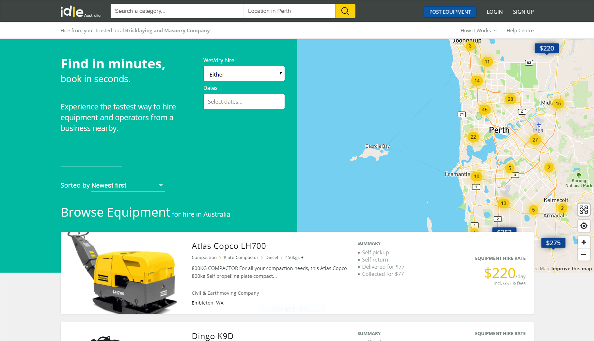Click the SIGN UP link

(x=523, y=12)
